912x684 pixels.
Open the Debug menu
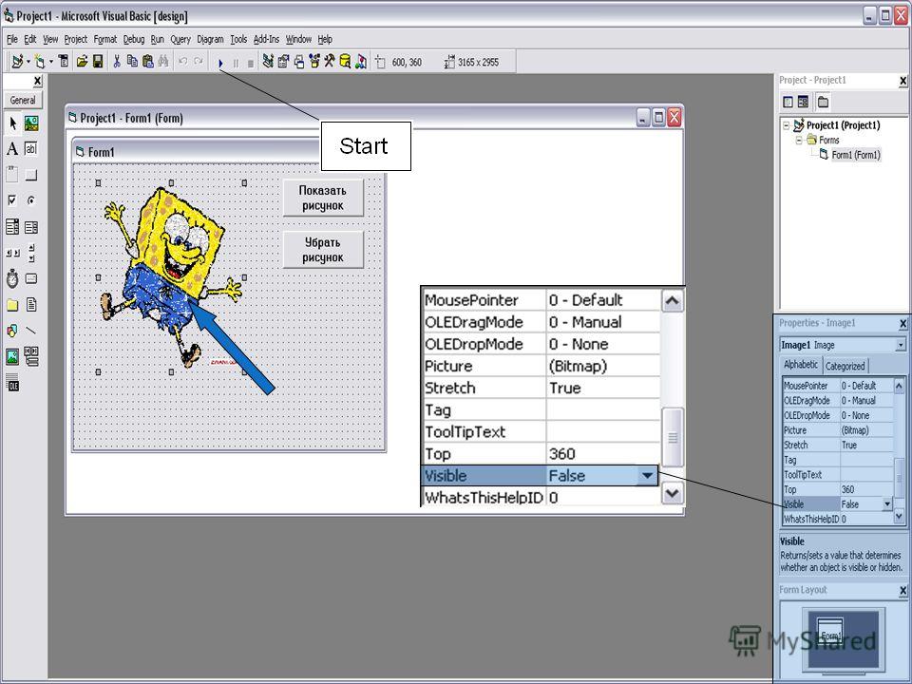coord(134,39)
